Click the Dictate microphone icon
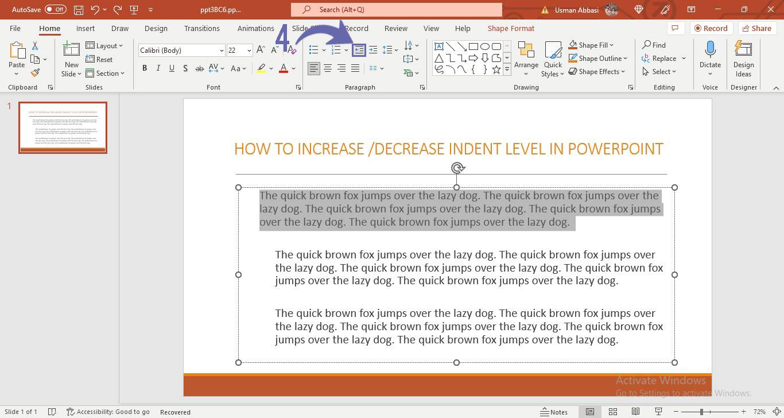 click(x=710, y=50)
